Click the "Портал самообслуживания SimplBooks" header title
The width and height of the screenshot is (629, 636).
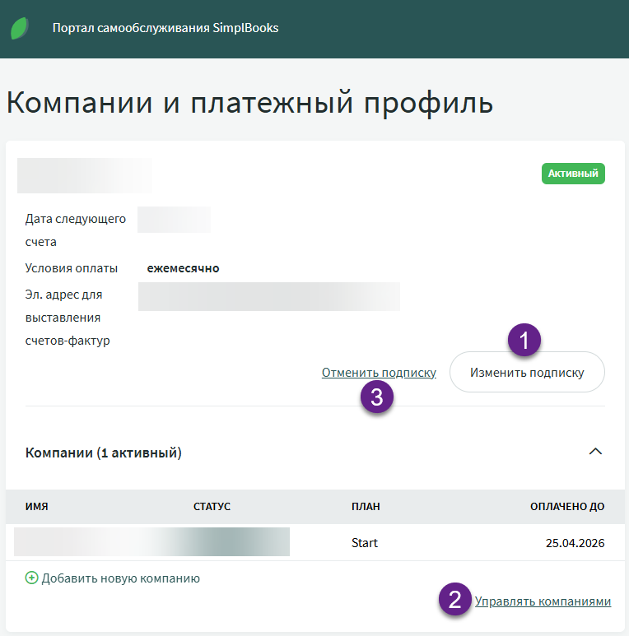pyautogui.click(x=165, y=28)
